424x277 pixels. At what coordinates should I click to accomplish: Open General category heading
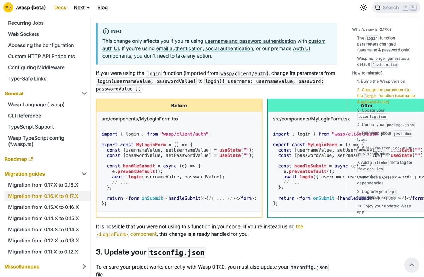(14, 94)
